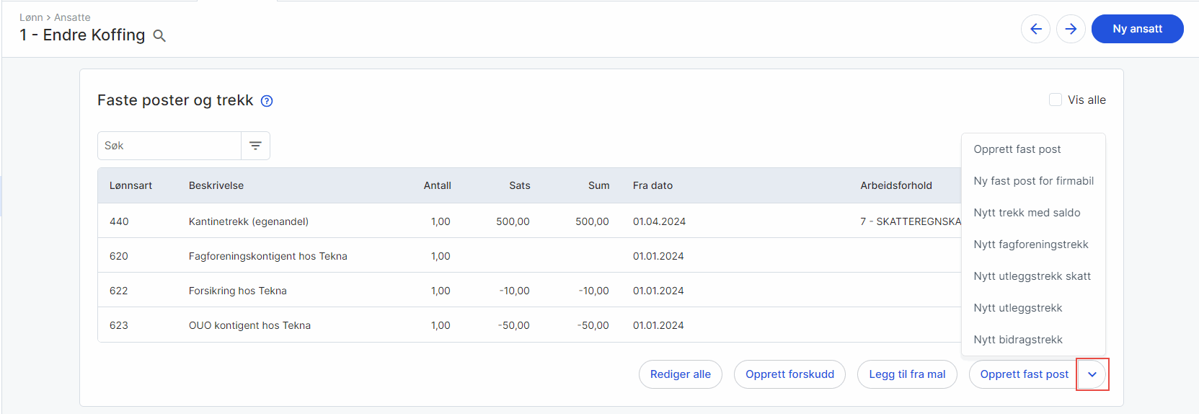Click Legg til fra mal button
This screenshot has height=414, width=1199.
(907, 374)
